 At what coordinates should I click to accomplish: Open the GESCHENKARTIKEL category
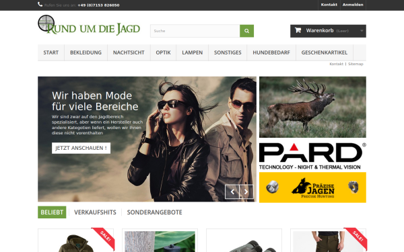point(325,52)
